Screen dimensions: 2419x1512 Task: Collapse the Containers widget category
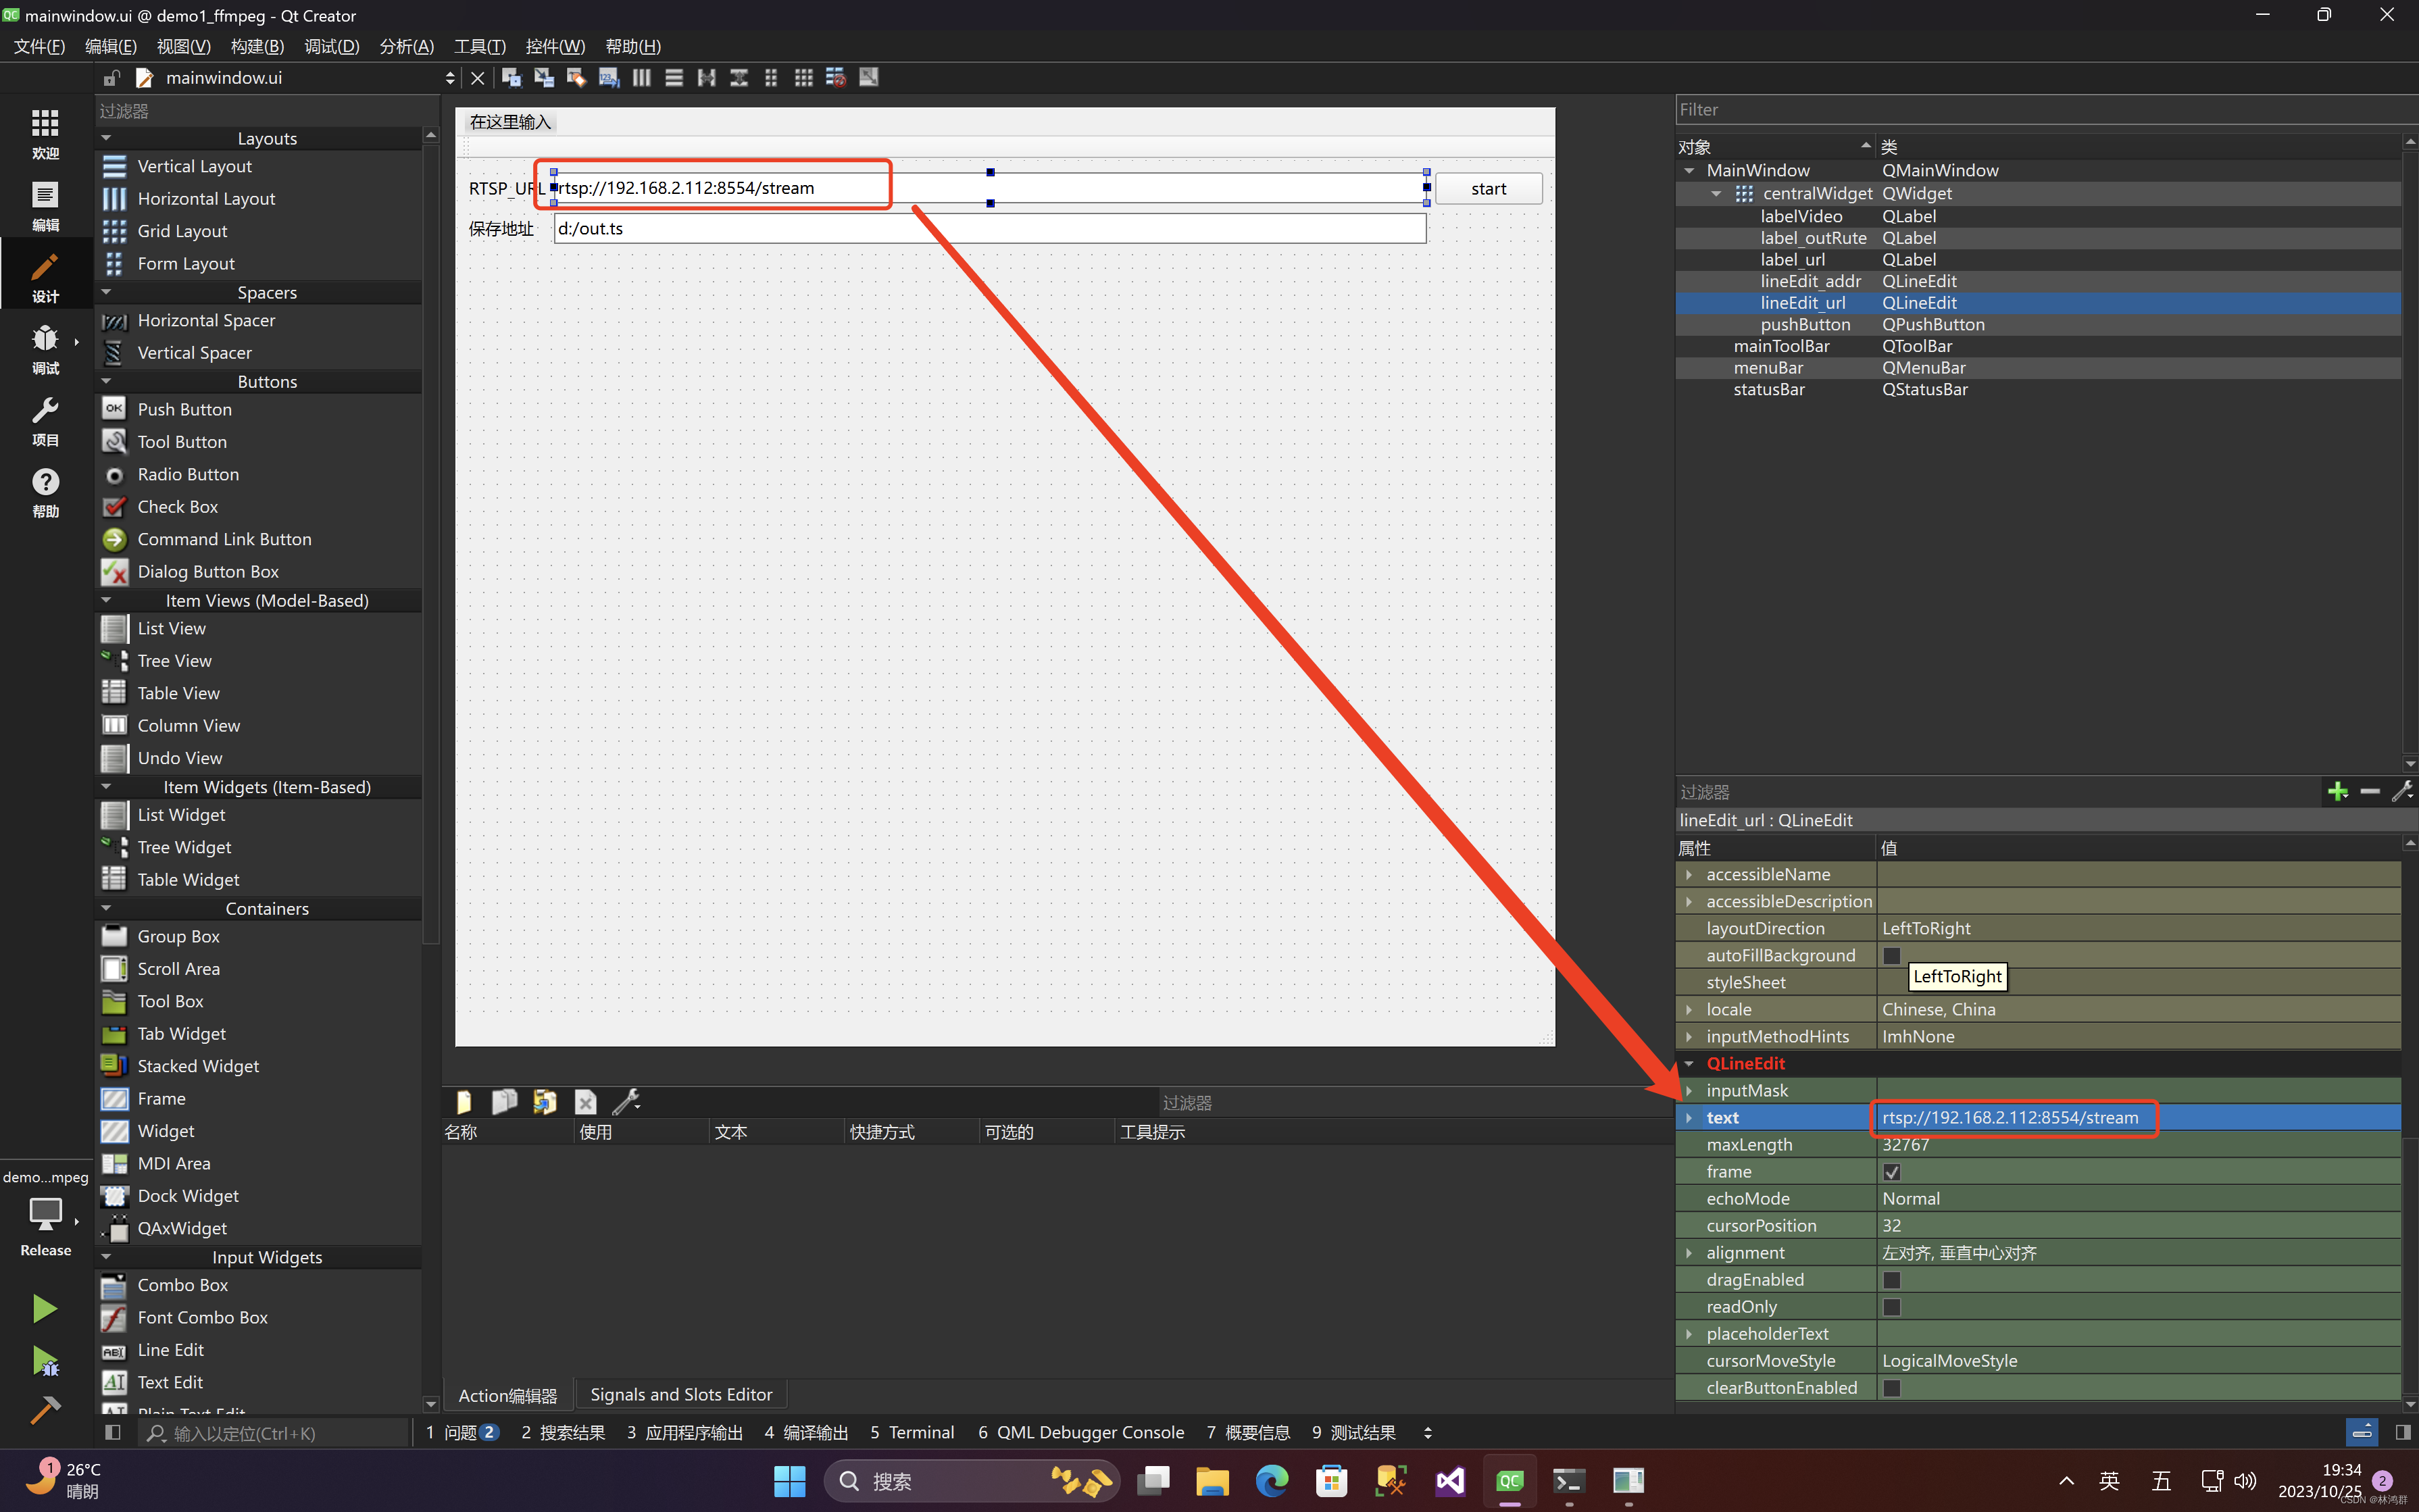107,908
